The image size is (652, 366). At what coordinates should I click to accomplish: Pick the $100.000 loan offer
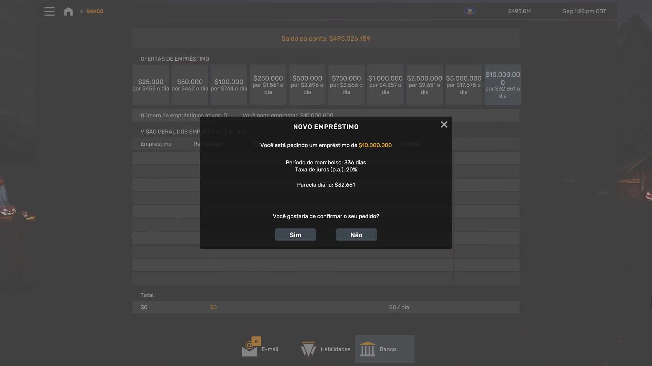(x=229, y=85)
